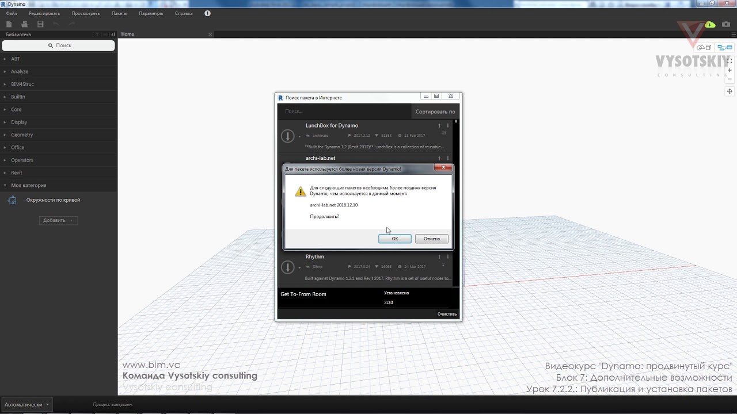Zoom in with the plus button
The height and width of the screenshot is (414, 737).
point(730,70)
